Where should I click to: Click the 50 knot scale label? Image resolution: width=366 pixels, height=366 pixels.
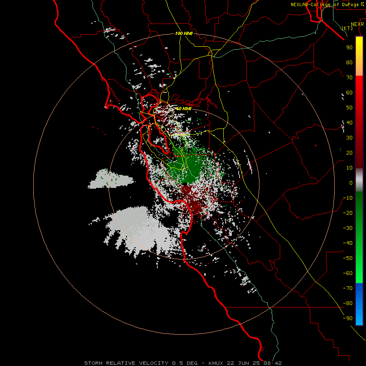click(349, 108)
